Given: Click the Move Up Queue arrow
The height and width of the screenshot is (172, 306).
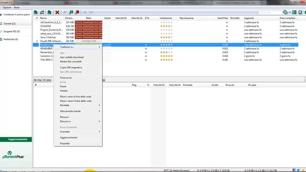Looking at the screenshot, I should (x=85, y=12).
